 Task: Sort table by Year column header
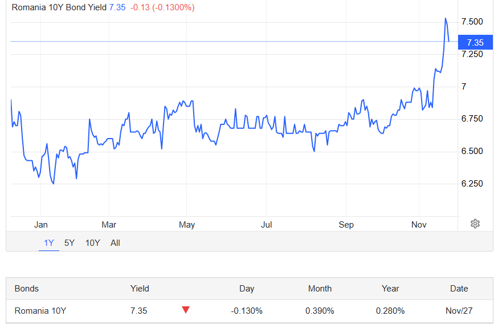tap(390, 289)
